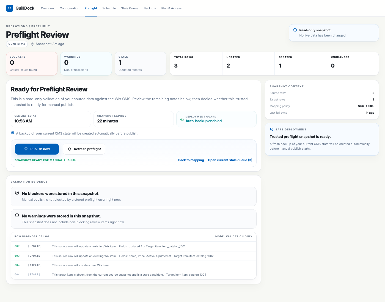This screenshot has height=302, width=385.
Task: Click the no-warnings info circle icon
Action: coord(17,216)
